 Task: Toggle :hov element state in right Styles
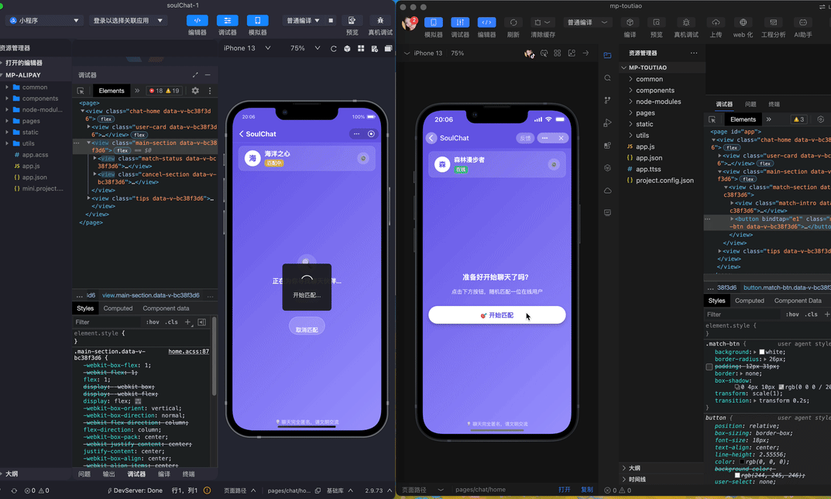point(792,315)
